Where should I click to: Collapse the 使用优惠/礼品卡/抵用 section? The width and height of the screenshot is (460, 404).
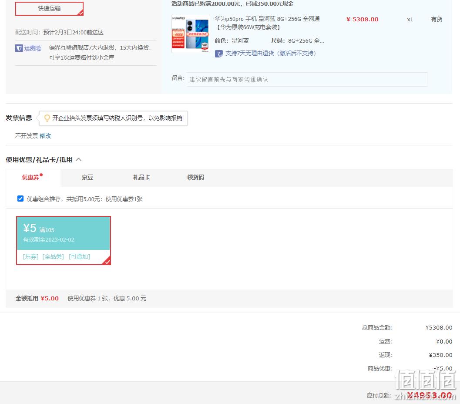click(x=79, y=160)
